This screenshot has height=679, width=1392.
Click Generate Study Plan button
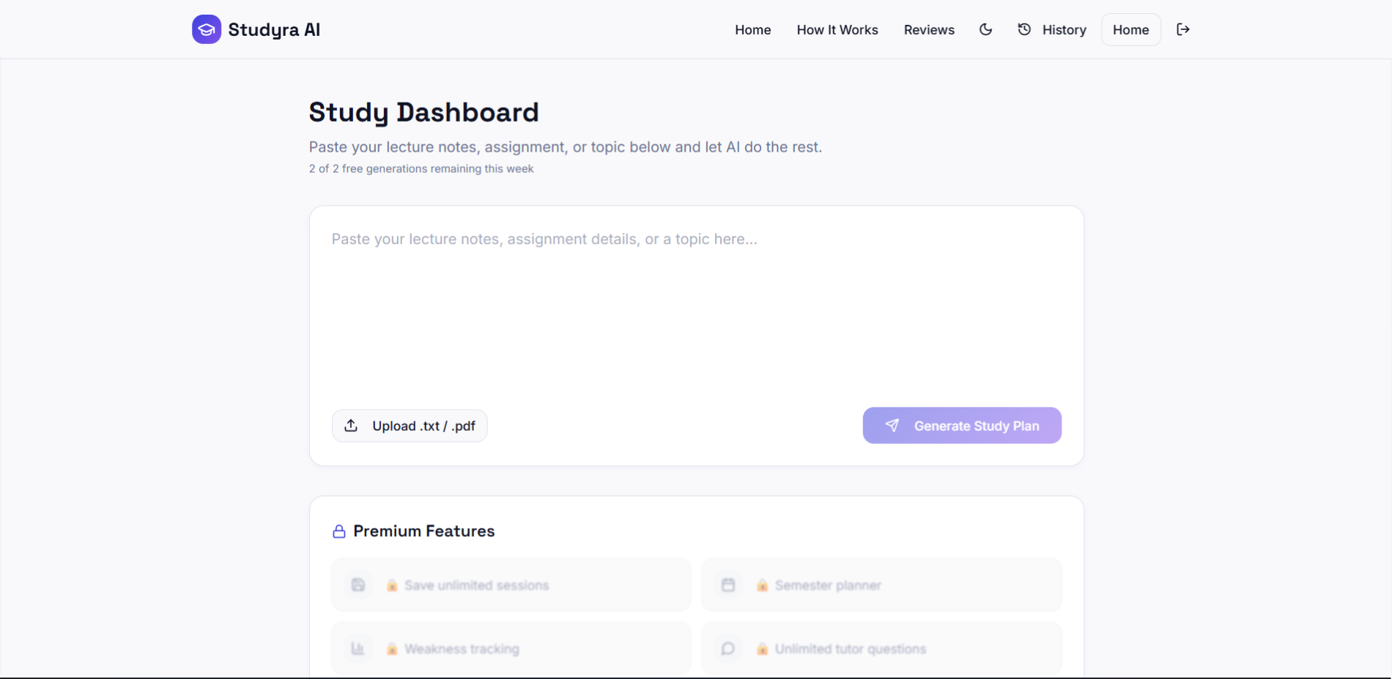(962, 426)
